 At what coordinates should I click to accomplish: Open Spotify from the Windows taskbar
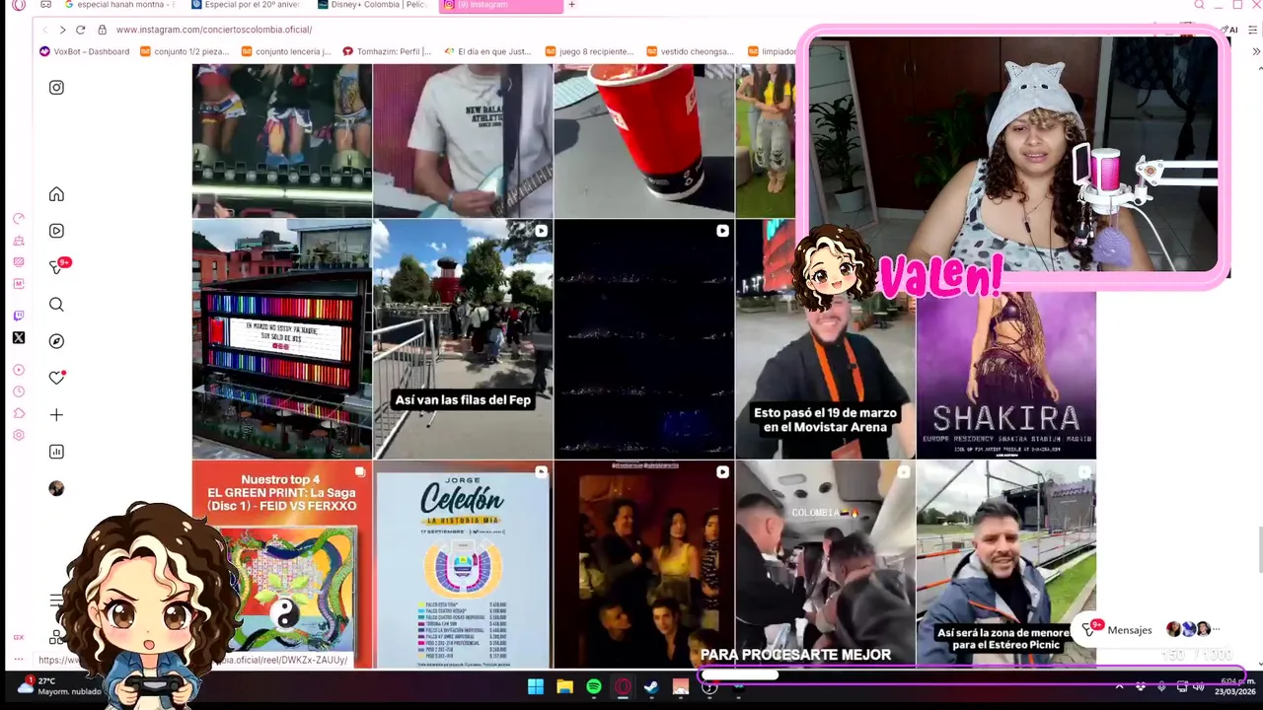click(593, 686)
